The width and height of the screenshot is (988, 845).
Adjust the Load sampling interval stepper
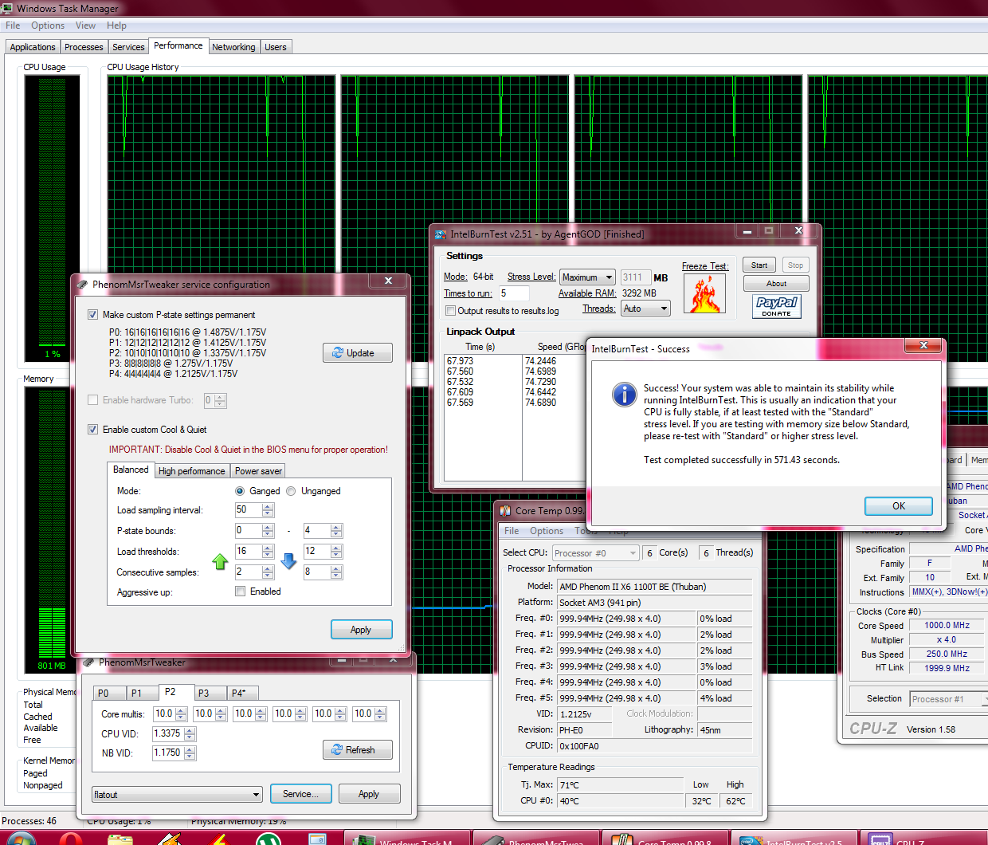tap(268, 510)
